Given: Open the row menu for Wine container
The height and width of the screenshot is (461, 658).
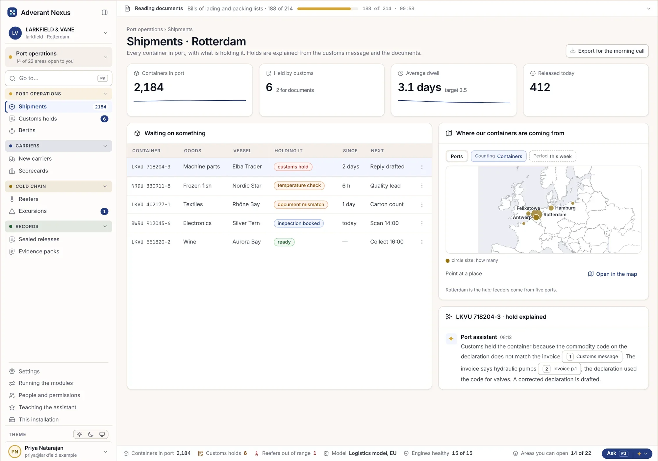Looking at the screenshot, I should [x=422, y=242].
